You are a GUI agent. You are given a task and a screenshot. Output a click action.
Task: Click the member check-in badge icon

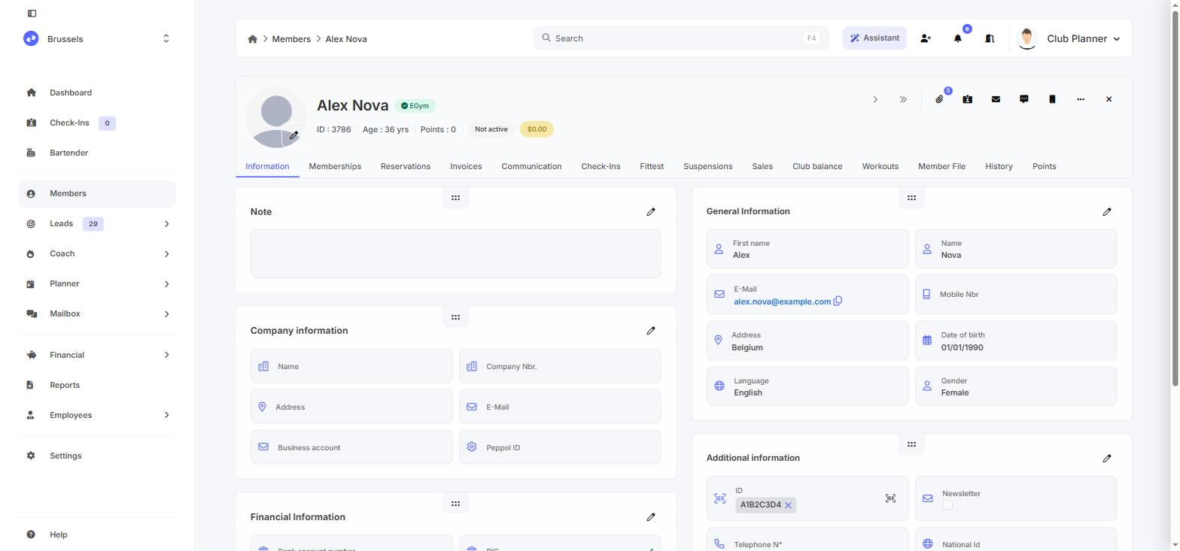tap(968, 99)
